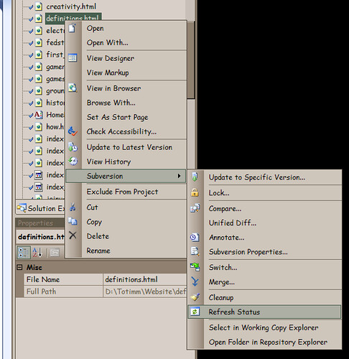Click the File Name value definitions.html
The height and width of the screenshot is (359, 349).
pos(144,279)
